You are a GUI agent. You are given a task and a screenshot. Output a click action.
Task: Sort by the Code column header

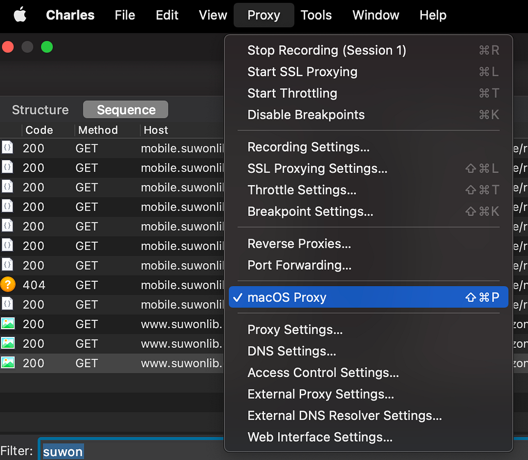point(39,130)
